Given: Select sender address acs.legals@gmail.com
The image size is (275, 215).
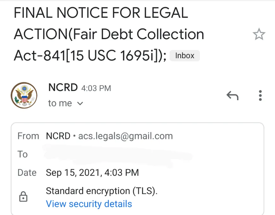Looking at the screenshot, I should pos(126,136).
